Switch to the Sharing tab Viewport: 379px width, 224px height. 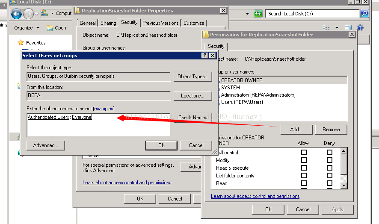tap(108, 23)
